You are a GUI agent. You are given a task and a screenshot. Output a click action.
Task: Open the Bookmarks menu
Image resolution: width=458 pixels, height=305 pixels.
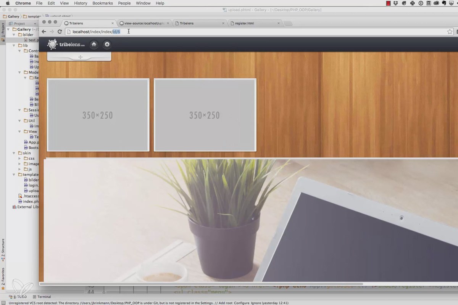(x=103, y=3)
